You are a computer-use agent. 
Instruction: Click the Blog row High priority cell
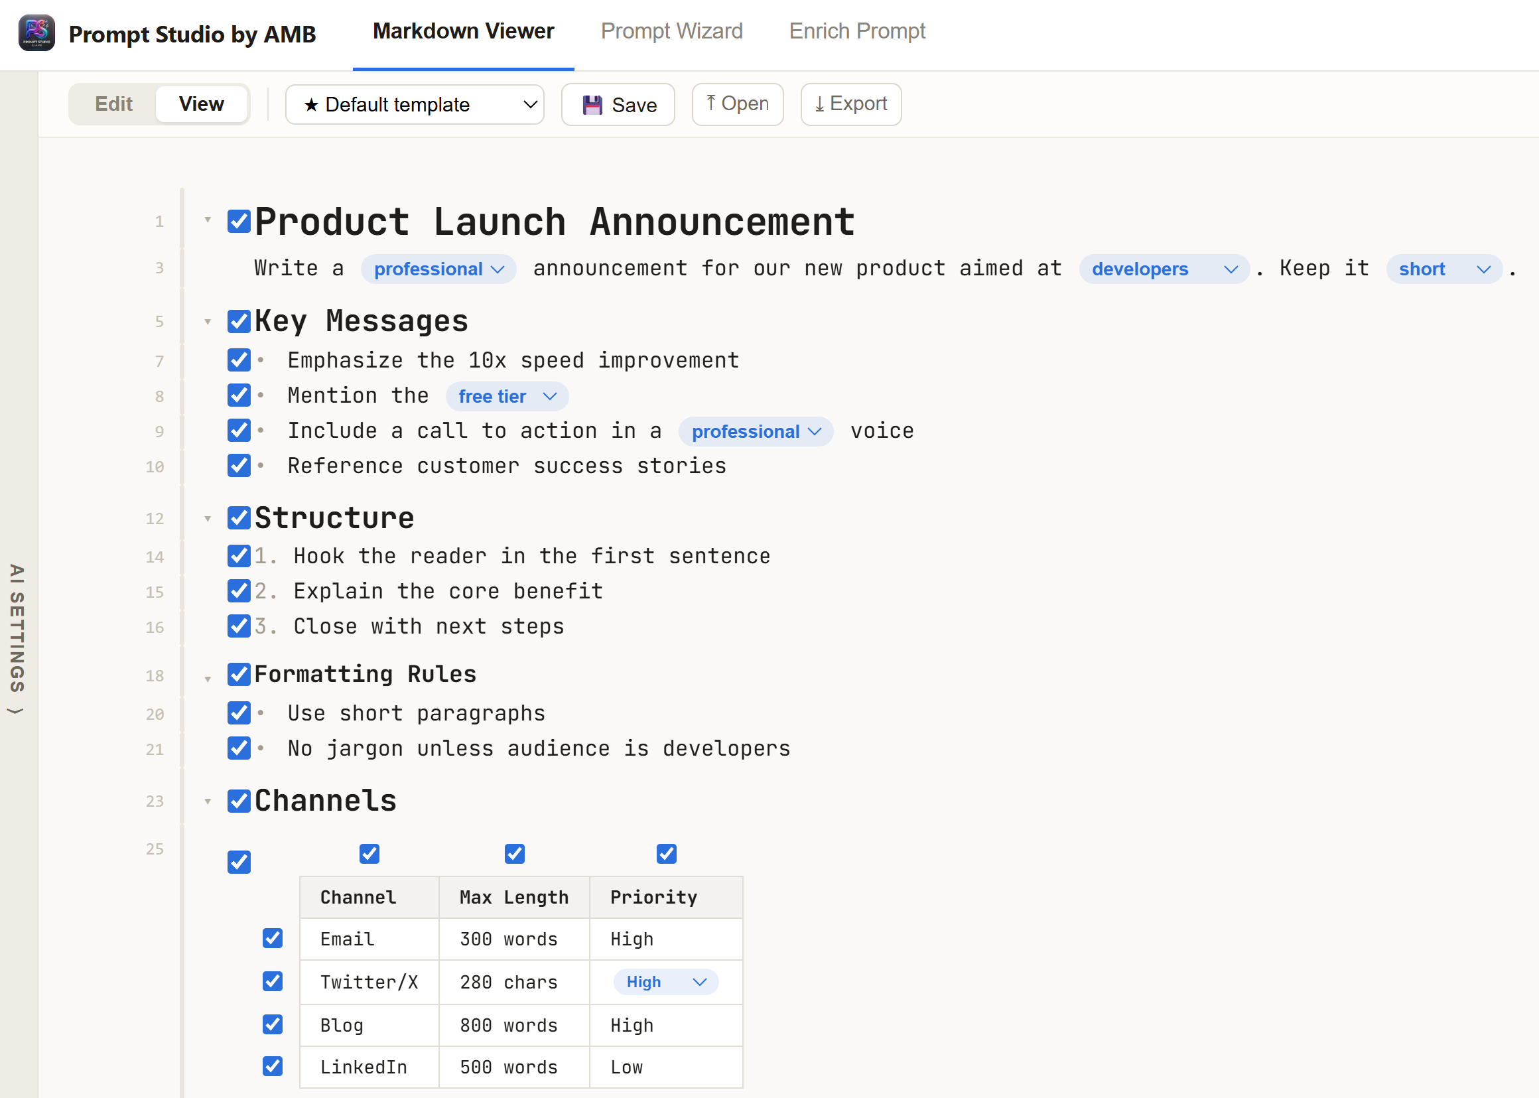[x=667, y=1026]
